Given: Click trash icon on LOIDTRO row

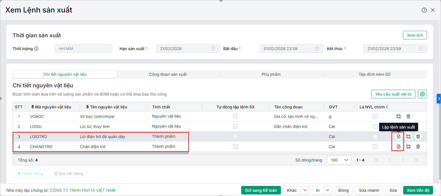Looking at the screenshot, I should click(418, 137).
